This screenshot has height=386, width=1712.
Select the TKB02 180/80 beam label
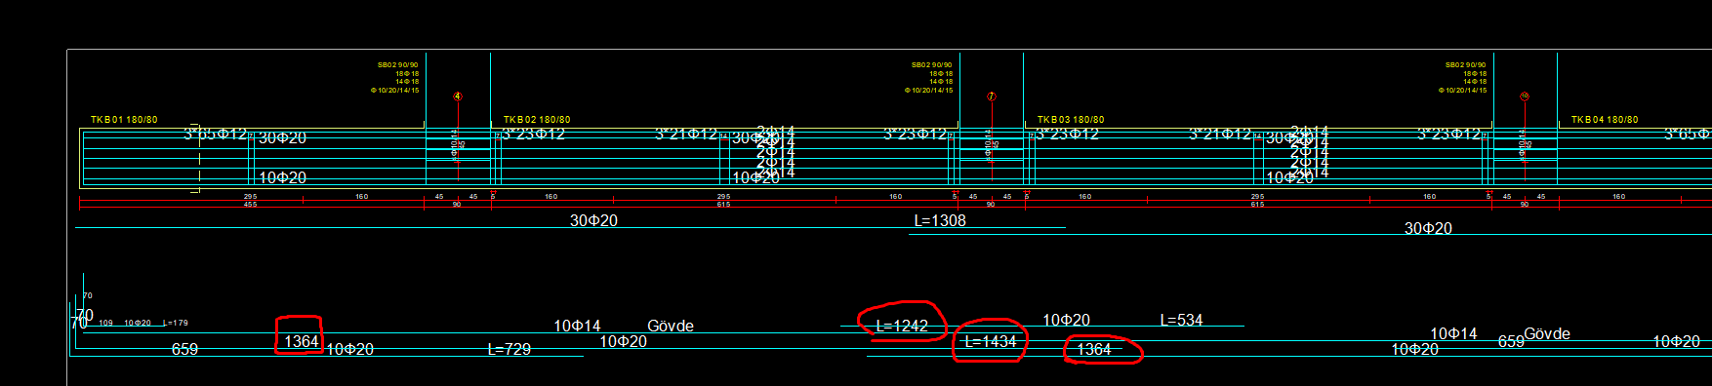pyautogui.click(x=537, y=120)
